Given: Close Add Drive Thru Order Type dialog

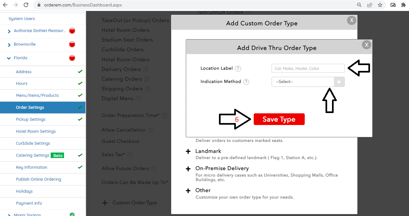Looking at the screenshot, I should tap(366, 45).
